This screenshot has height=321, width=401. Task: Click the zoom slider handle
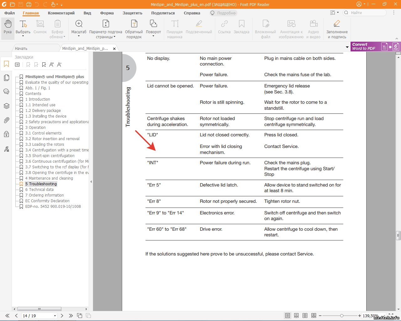coord(341,316)
